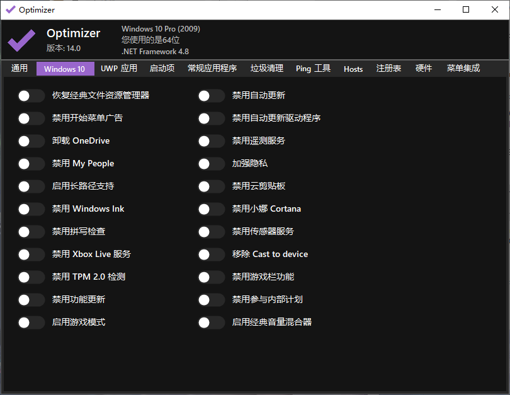Toggle 启用经典音量混合器 switch
This screenshot has height=395, width=510.
coord(212,323)
